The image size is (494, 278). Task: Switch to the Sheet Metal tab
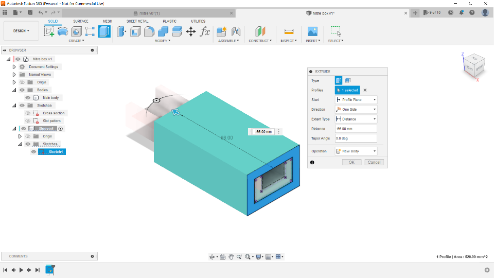(x=137, y=21)
